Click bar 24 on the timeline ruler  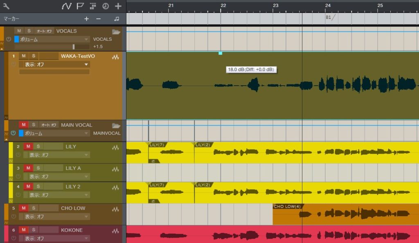328,5
